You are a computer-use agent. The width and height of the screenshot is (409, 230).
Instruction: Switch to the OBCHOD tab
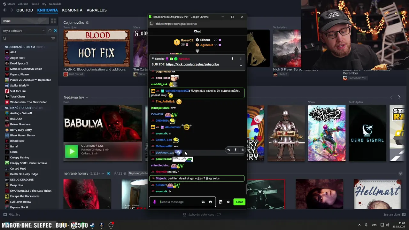pyautogui.click(x=25, y=10)
